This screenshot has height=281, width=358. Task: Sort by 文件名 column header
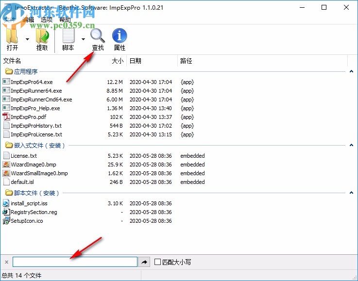(x=45, y=61)
